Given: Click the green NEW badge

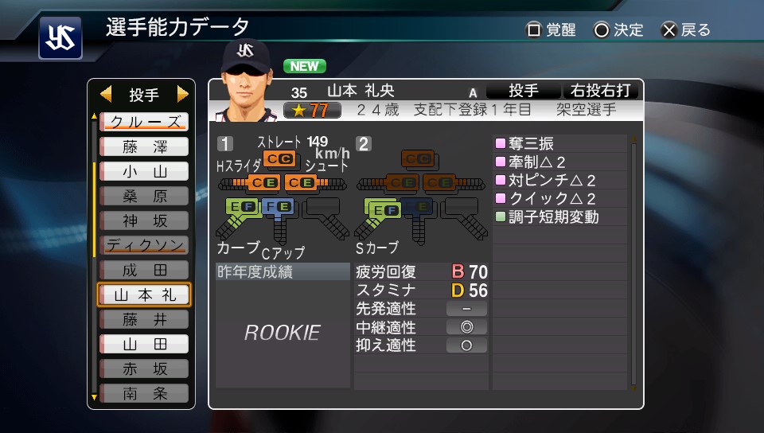Looking at the screenshot, I should (305, 66).
